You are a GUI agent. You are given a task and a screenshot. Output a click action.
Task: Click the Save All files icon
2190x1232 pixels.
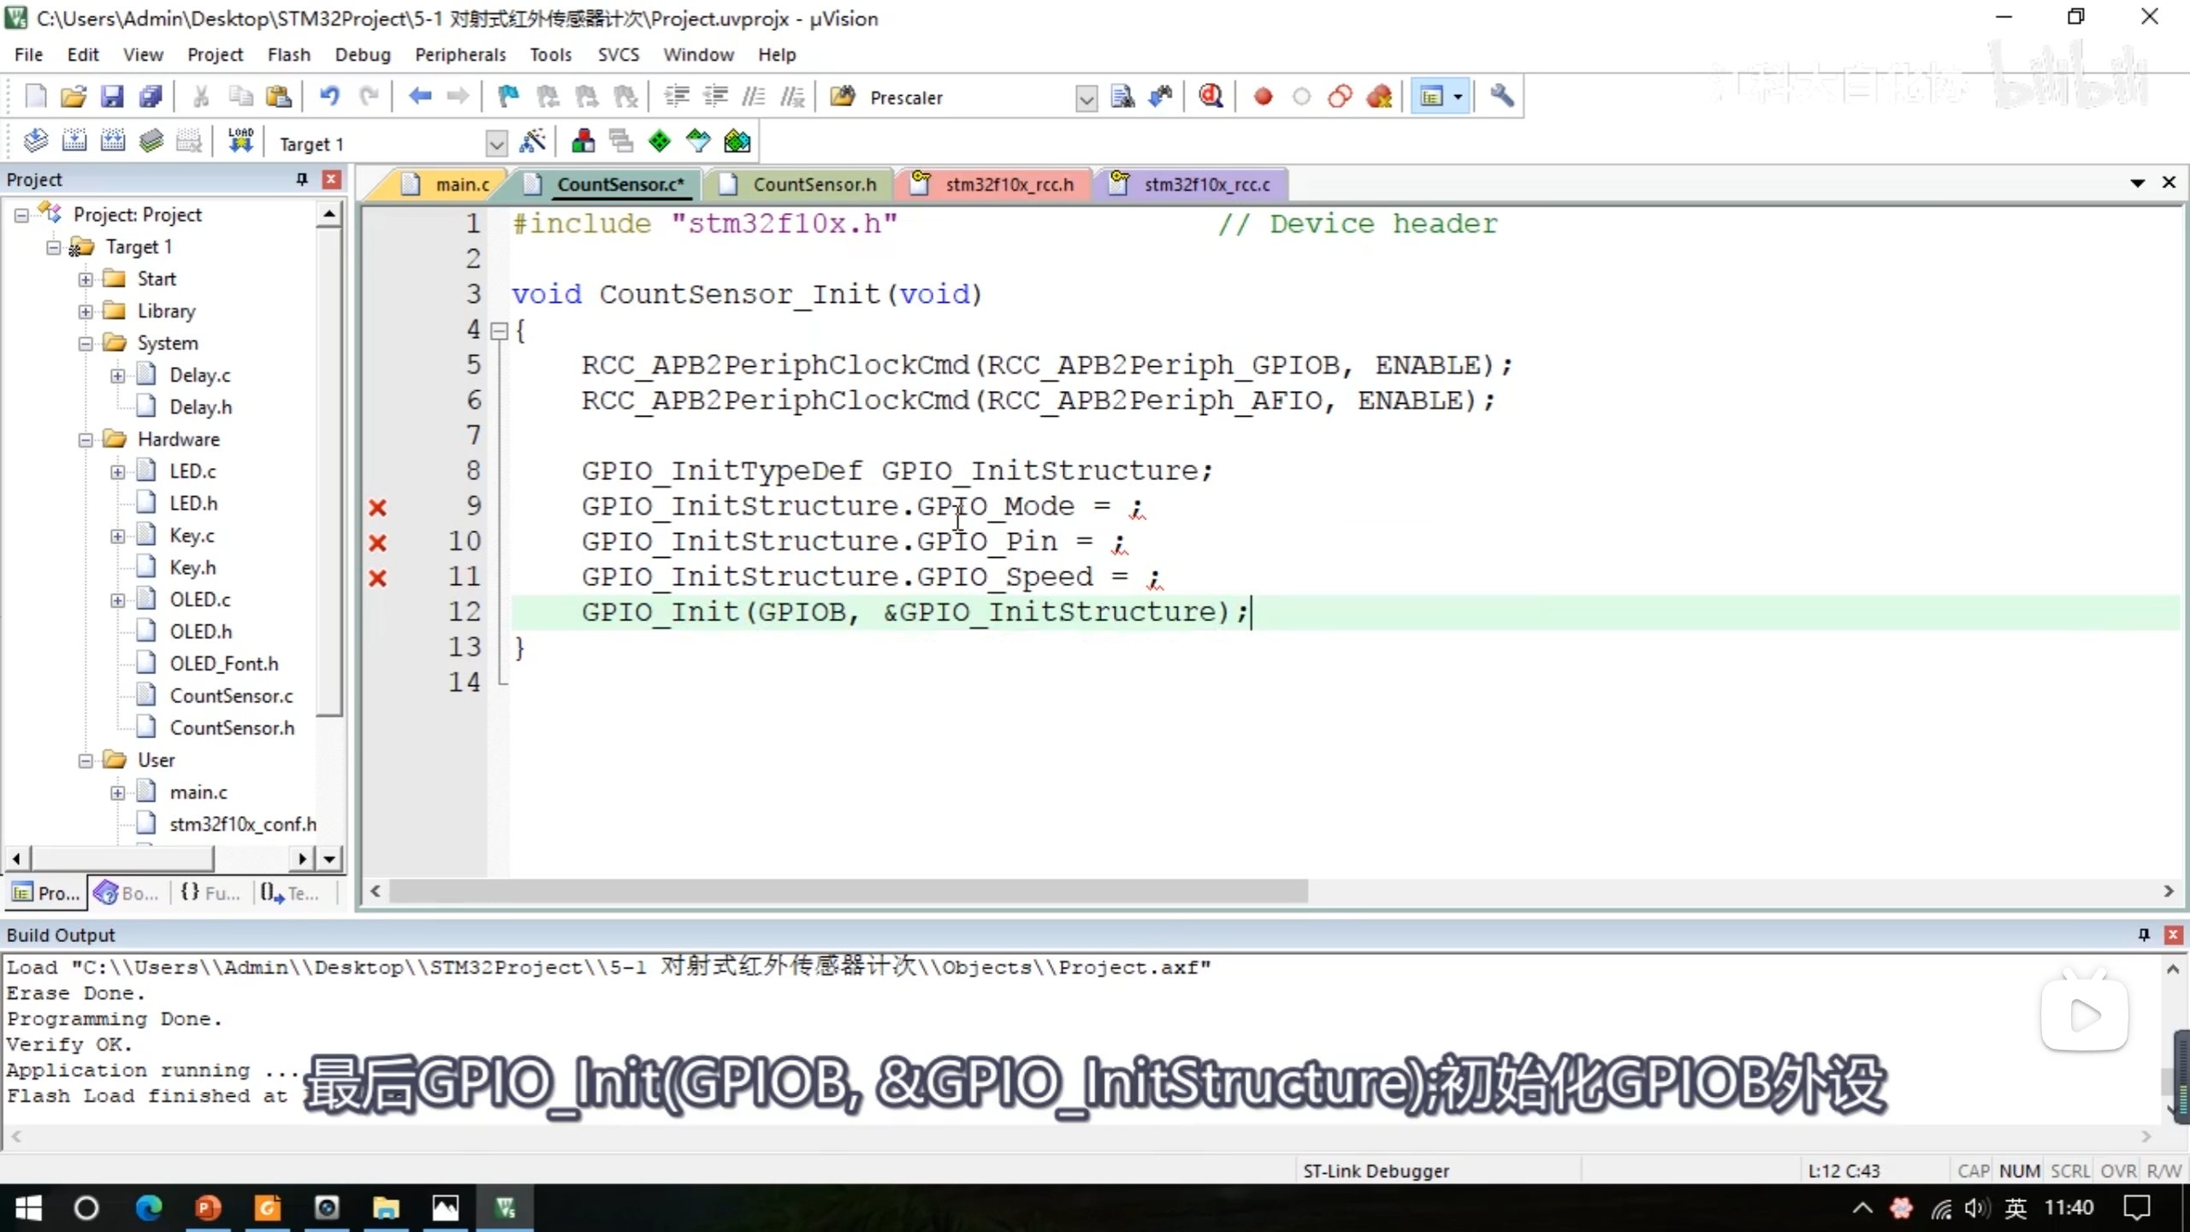click(x=151, y=97)
